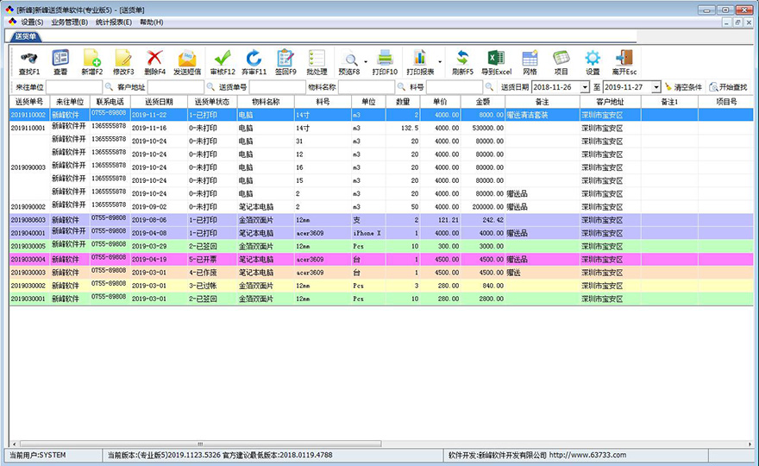Select order row 2019030001
The height and width of the screenshot is (466, 759).
pos(381,298)
